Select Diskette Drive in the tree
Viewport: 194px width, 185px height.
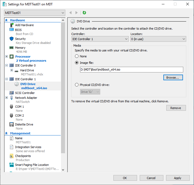point(24,124)
